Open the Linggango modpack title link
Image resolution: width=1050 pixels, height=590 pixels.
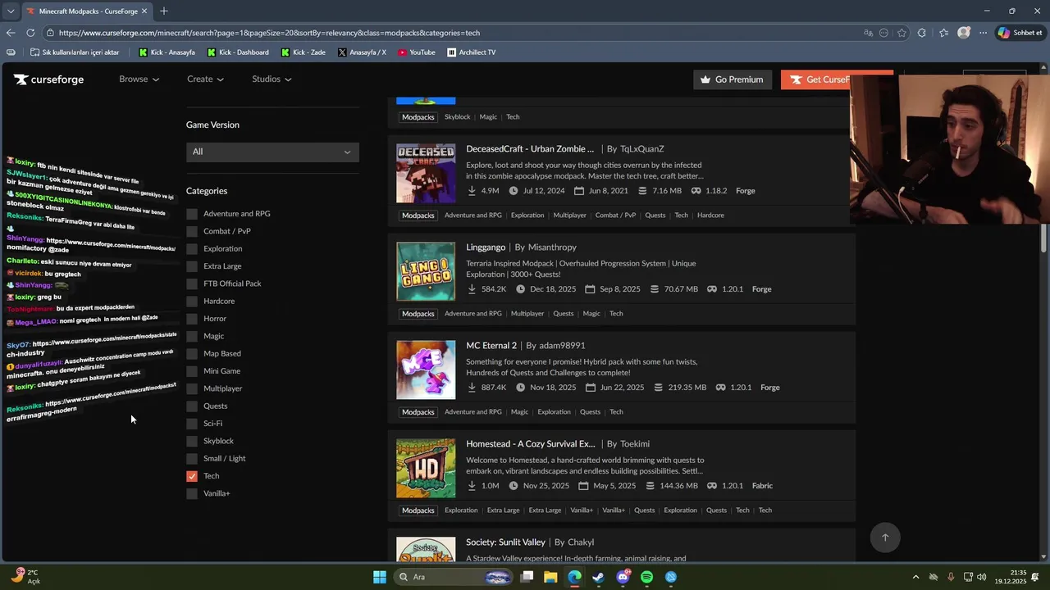tap(486, 247)
